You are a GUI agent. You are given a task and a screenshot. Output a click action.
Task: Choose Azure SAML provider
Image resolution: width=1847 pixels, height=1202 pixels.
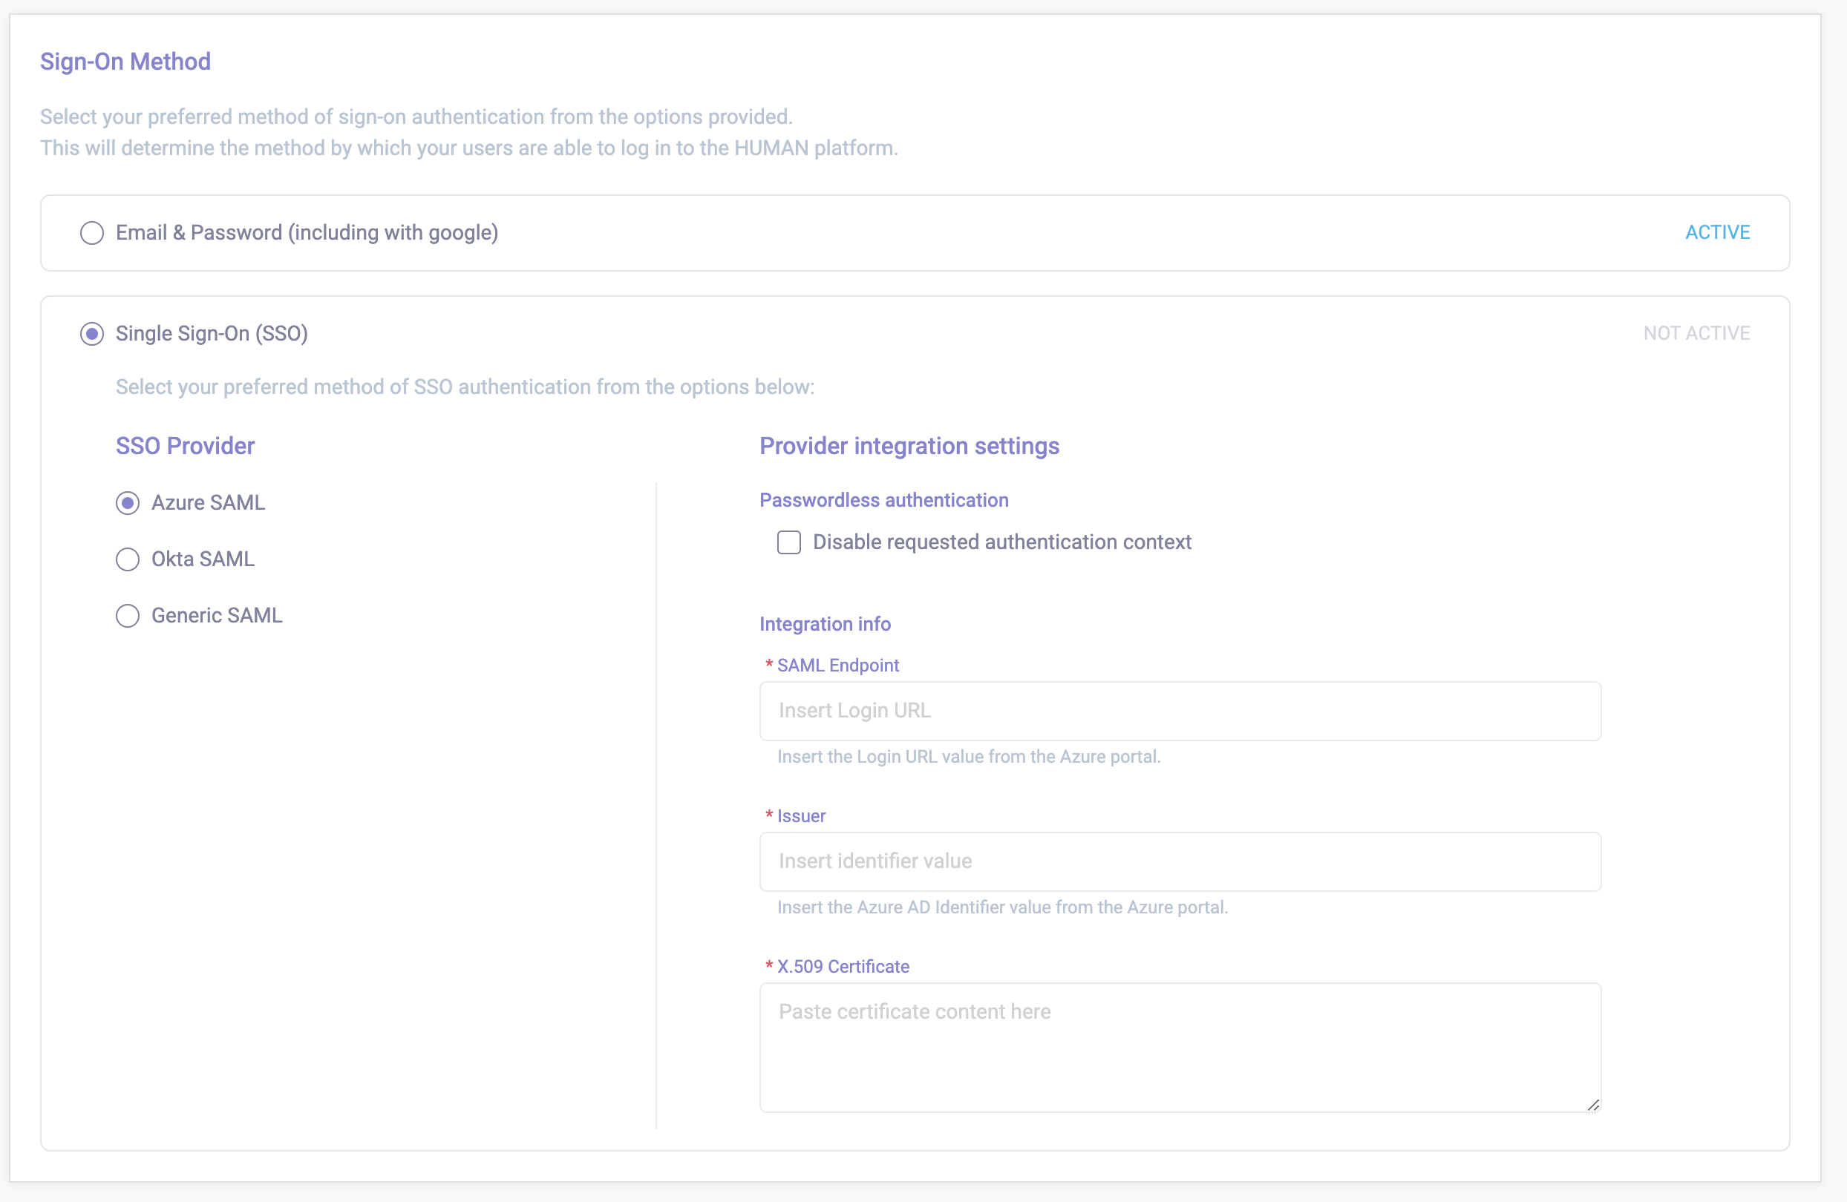tap(127, 503)
